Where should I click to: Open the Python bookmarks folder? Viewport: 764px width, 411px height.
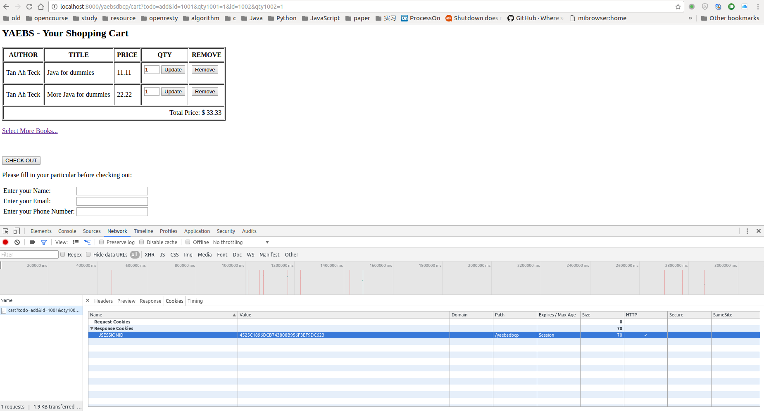pos(282,18)
